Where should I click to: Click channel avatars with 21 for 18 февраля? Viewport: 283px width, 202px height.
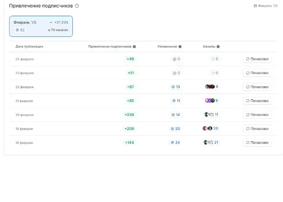point(211,142)
